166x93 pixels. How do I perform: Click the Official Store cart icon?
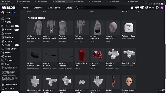coord(3,84)
